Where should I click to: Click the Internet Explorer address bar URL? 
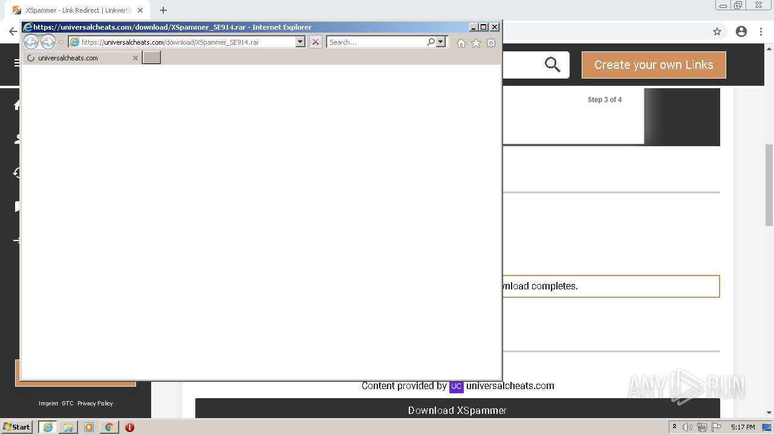170,42
